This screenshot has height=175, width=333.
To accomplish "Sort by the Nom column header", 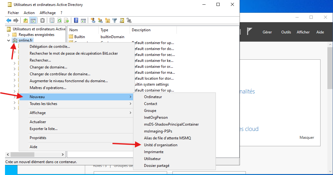I will tap(83, 30).
